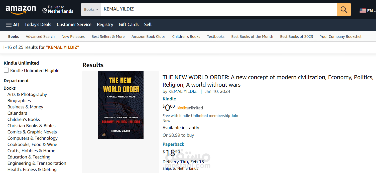The height and width of the screenshot is (173, 376).
Task: Open Gift Cards
Action: [x=129, y=25]
